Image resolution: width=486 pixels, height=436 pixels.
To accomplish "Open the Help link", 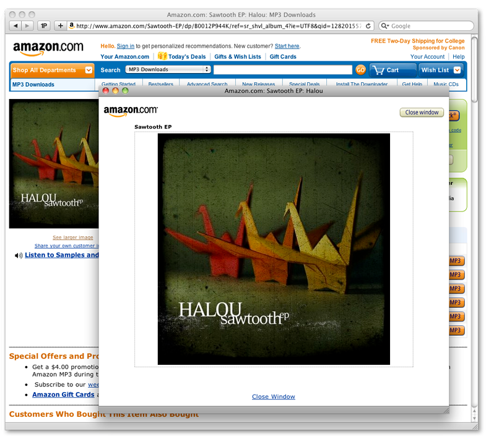I will click(x=458, y=57).
